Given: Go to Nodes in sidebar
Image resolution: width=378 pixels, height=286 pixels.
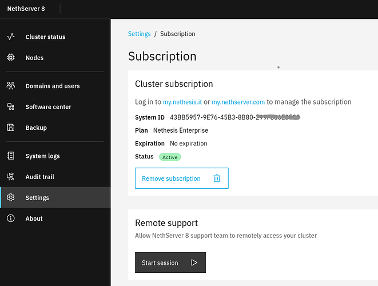Looking at the screenshot, I should point(55,57).
